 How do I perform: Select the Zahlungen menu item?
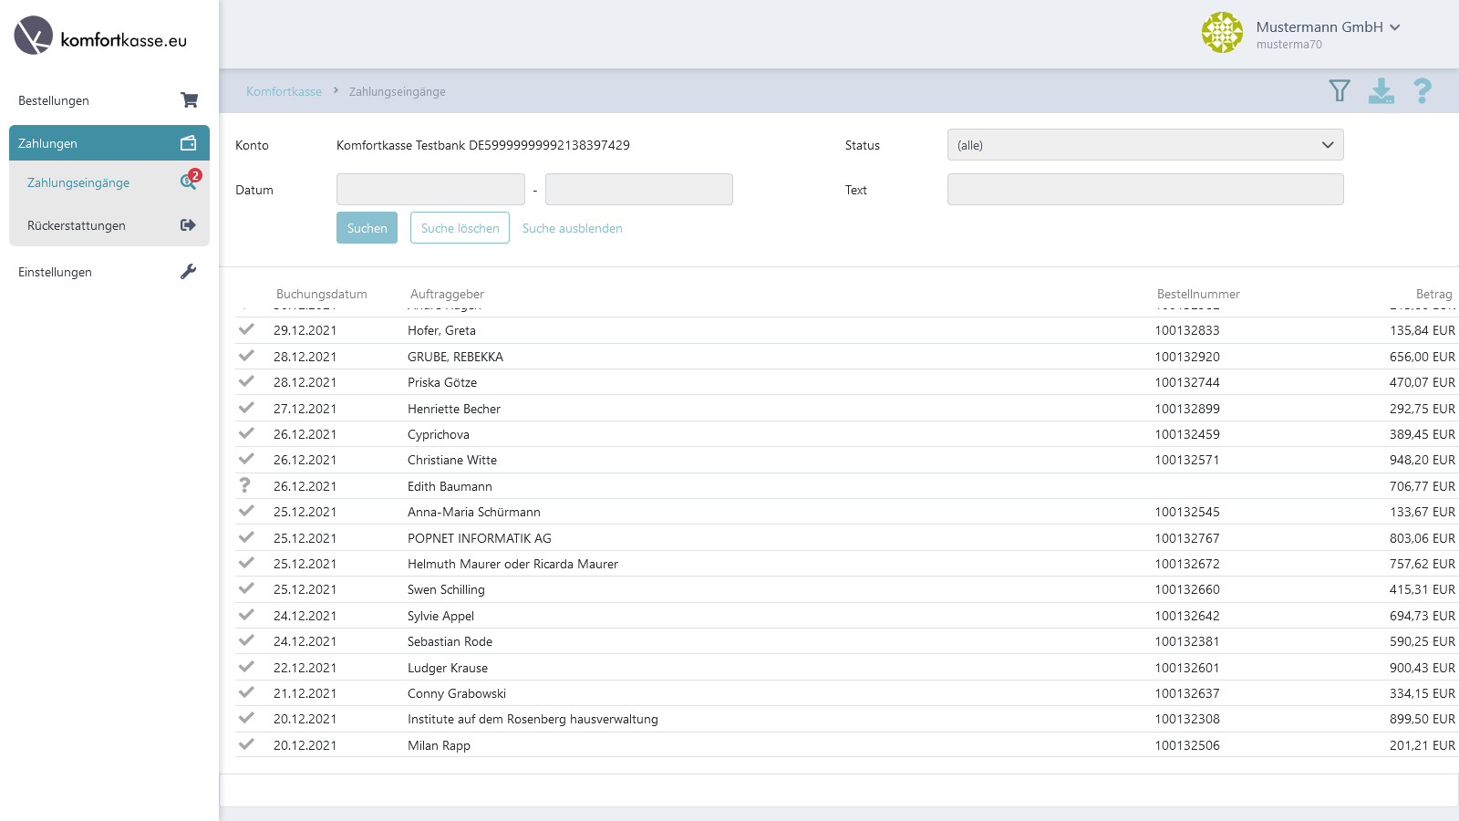tap(109, 143)
